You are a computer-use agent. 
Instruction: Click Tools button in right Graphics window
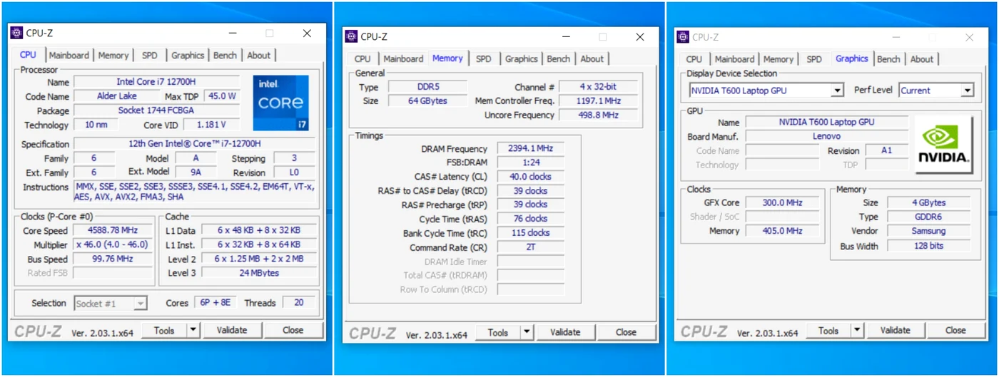(x=828, y=331)
